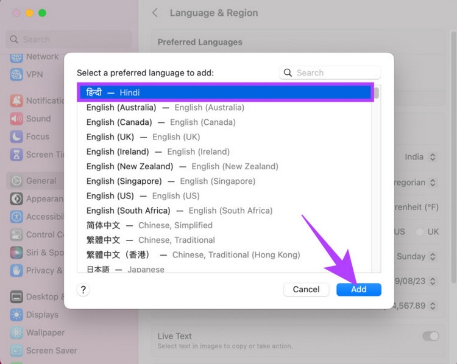Open the Sound speaker icon
Screen dimensions: 457x364
click(16, 119)
